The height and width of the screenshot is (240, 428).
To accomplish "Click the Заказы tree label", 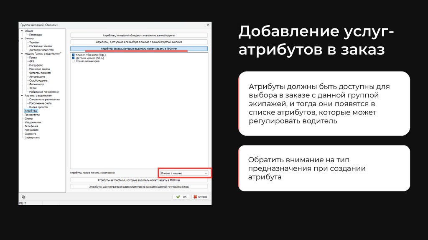I will (x=29, y=38).
